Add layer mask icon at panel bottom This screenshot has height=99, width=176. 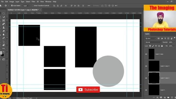pos(161,98)
